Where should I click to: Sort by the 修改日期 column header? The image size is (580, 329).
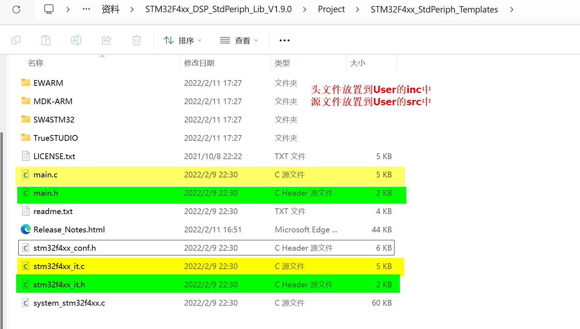(x=199, y=63)
